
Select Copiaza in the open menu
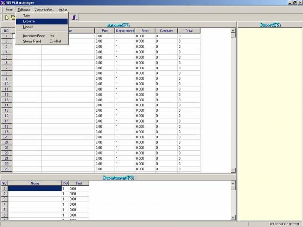coord(29,21)
